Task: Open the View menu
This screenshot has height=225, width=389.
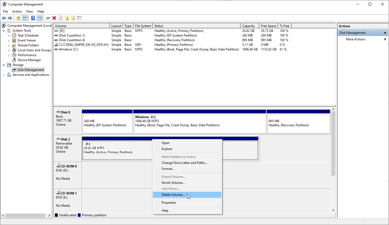Action: tap(29, 11)
